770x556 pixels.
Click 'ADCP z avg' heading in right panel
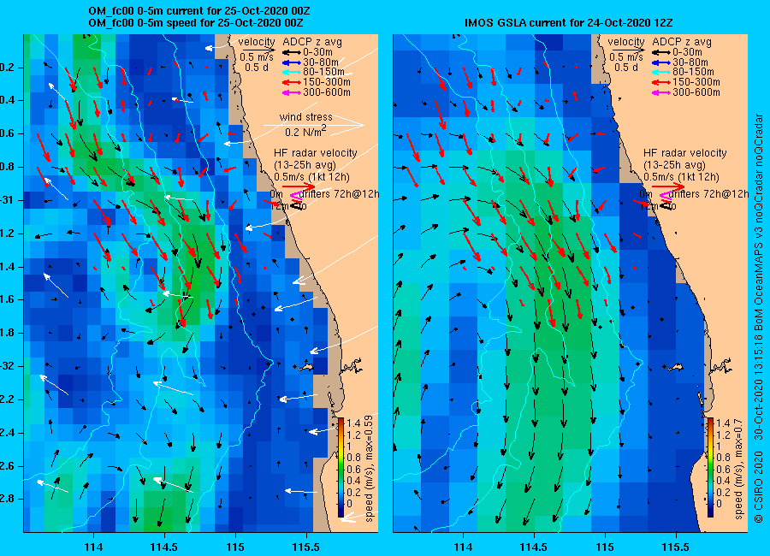point(682,42)
